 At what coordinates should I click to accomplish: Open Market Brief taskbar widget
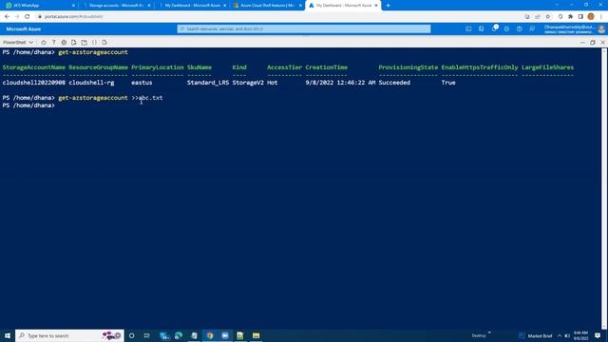[535, 335]
